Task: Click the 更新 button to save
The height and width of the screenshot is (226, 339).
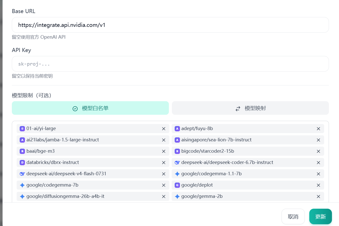Action: click(x=321, y=216)
